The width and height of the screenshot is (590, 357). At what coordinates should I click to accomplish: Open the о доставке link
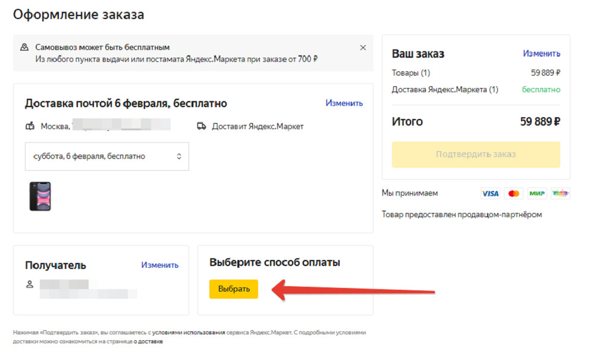[148, 342]
